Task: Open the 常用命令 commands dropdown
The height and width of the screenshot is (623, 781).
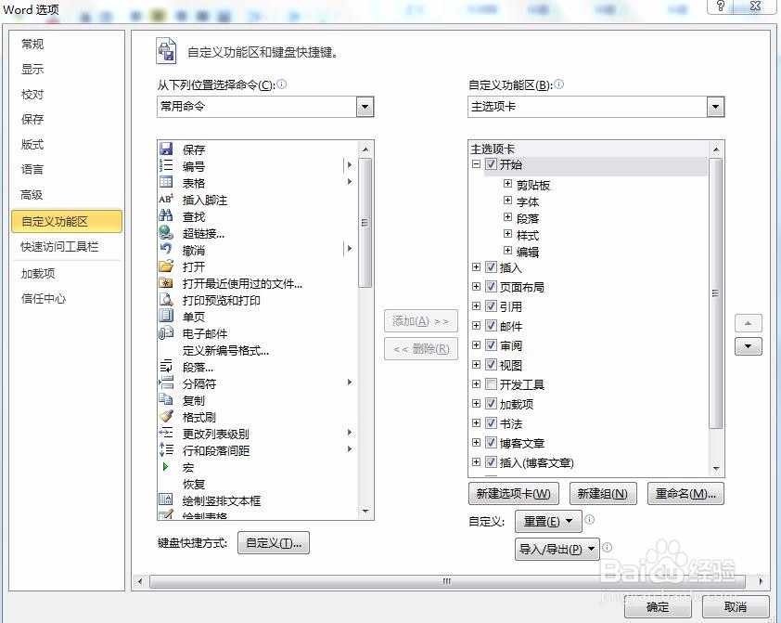Action: pos(366,107)
